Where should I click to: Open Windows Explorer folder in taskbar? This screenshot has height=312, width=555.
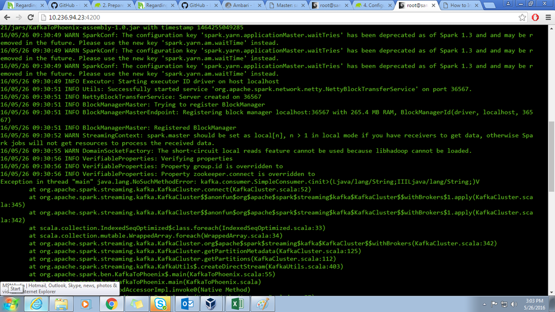(61, 304)
